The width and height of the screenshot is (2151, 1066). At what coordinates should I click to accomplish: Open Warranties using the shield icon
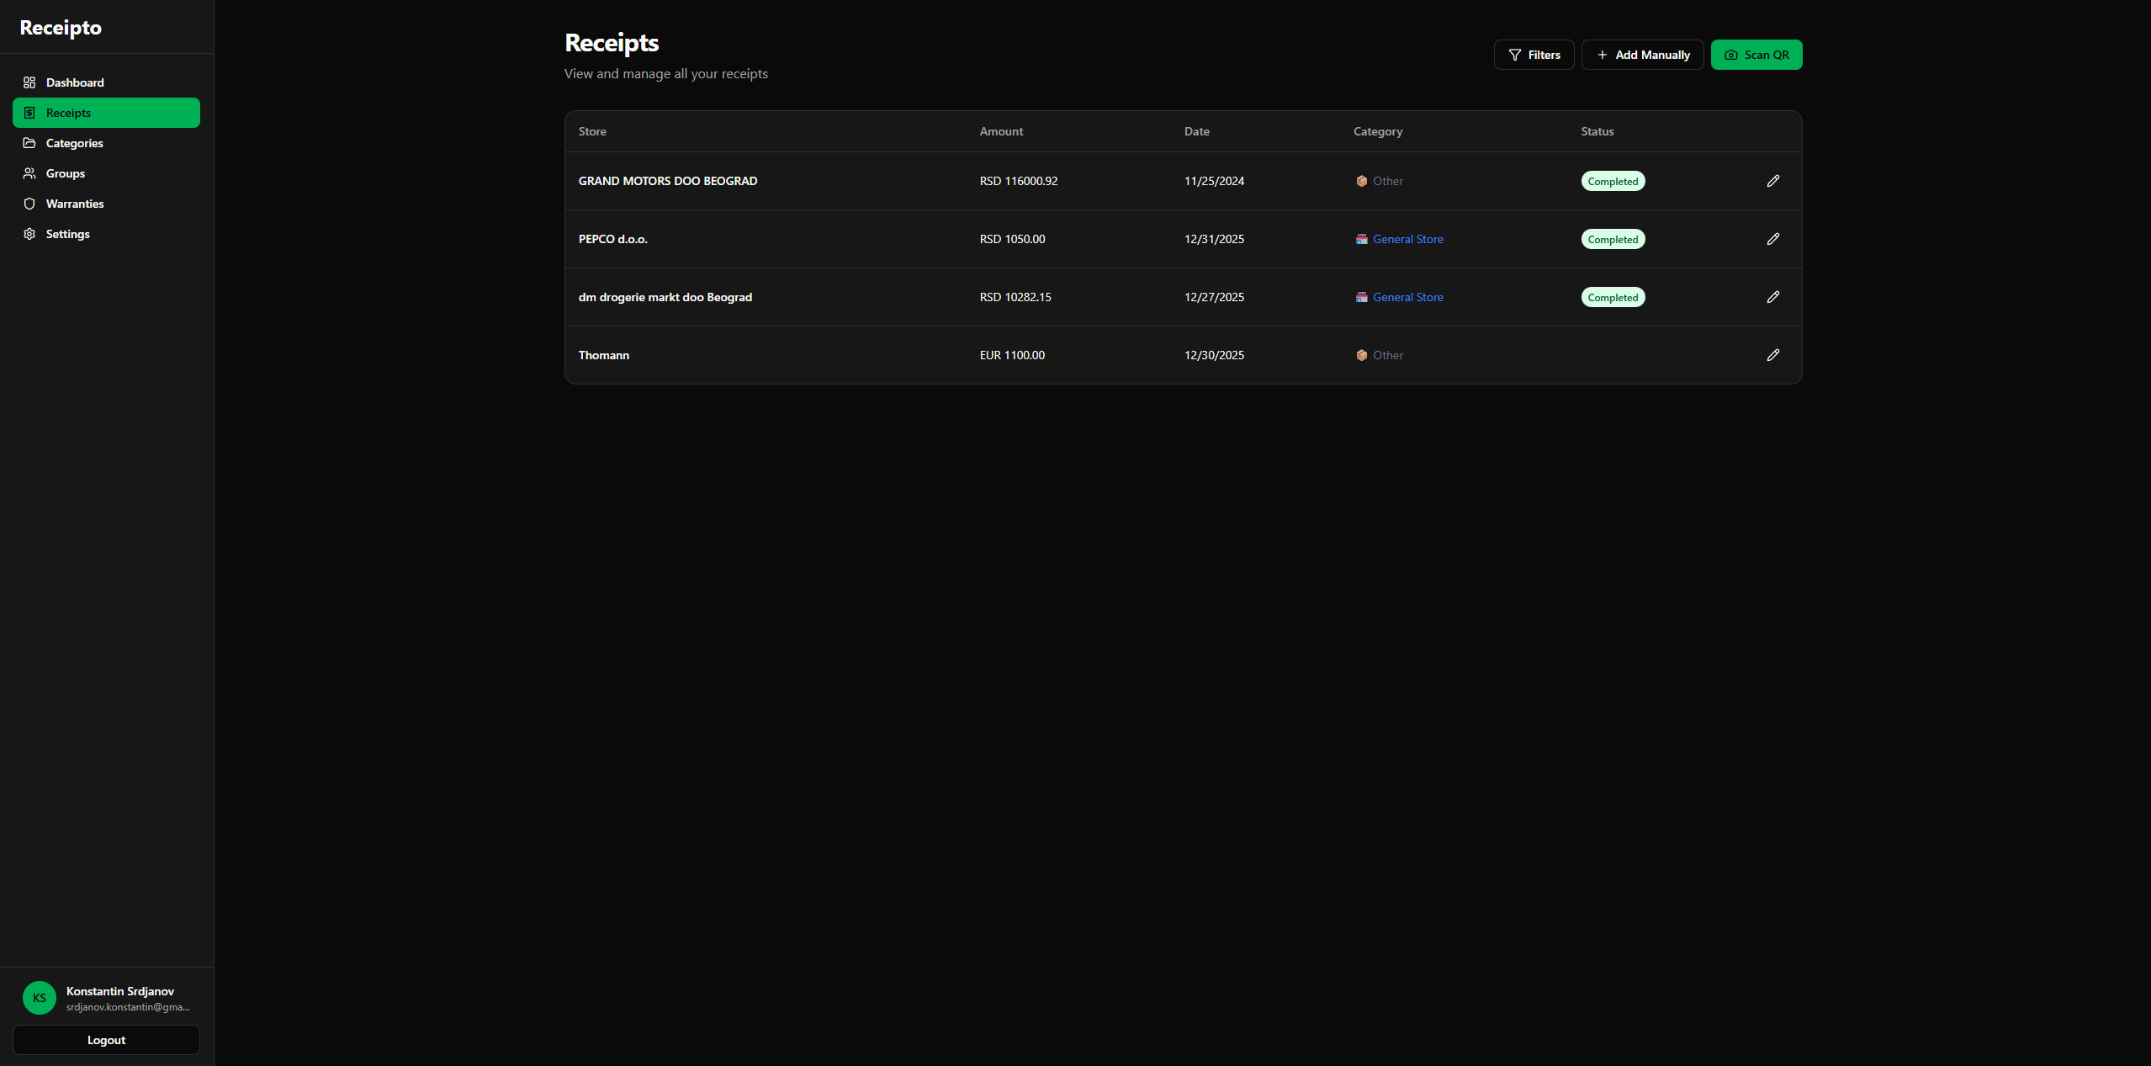pos(30,204)
